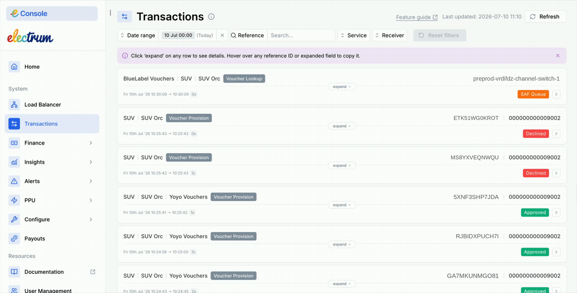Open details arrow for SAF Queue row
577x293 pixels.
coord(556,95)
